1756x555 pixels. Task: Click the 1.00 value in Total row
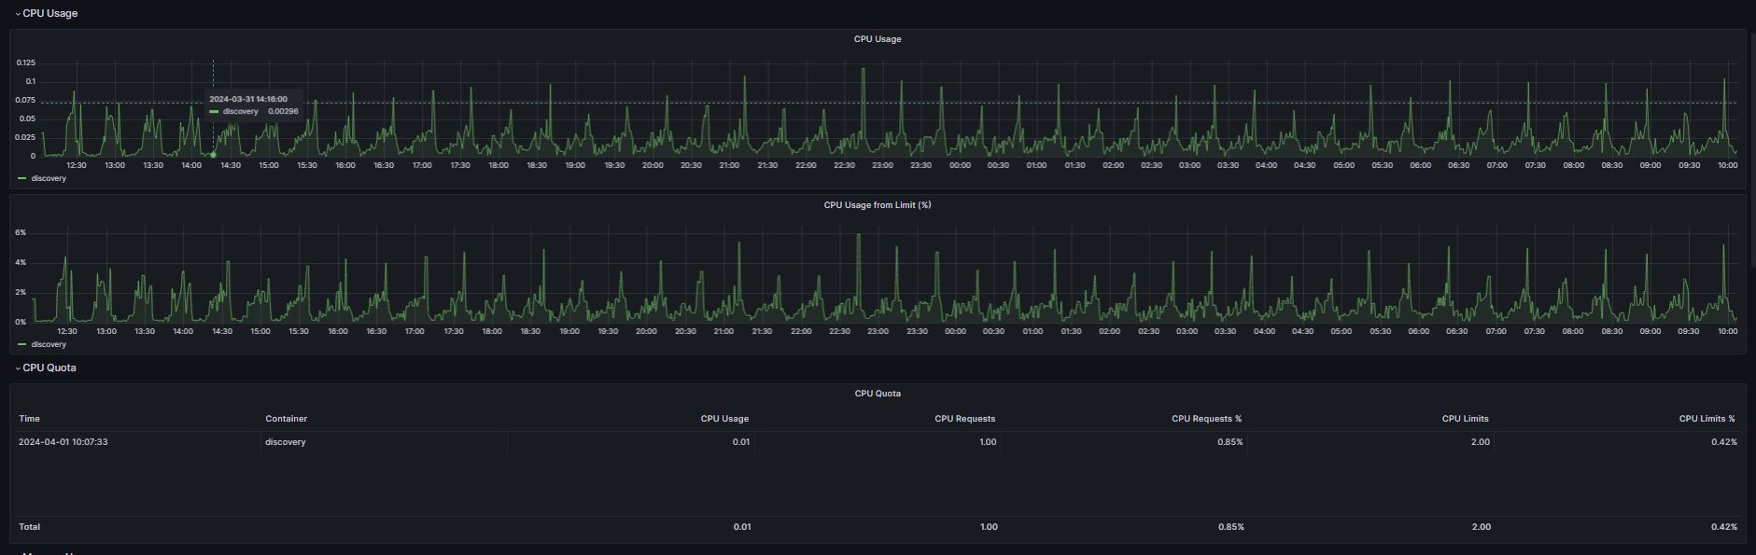coord(989,527)
